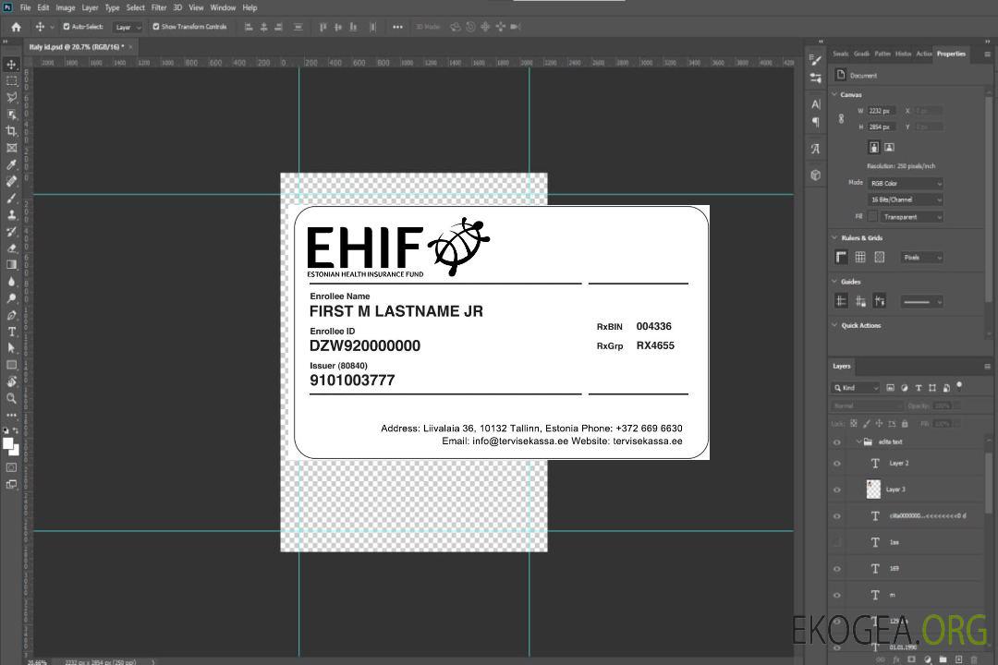Open the Filter menu
This screenshot has width=998, height=665.
click(x=159, y=7)
